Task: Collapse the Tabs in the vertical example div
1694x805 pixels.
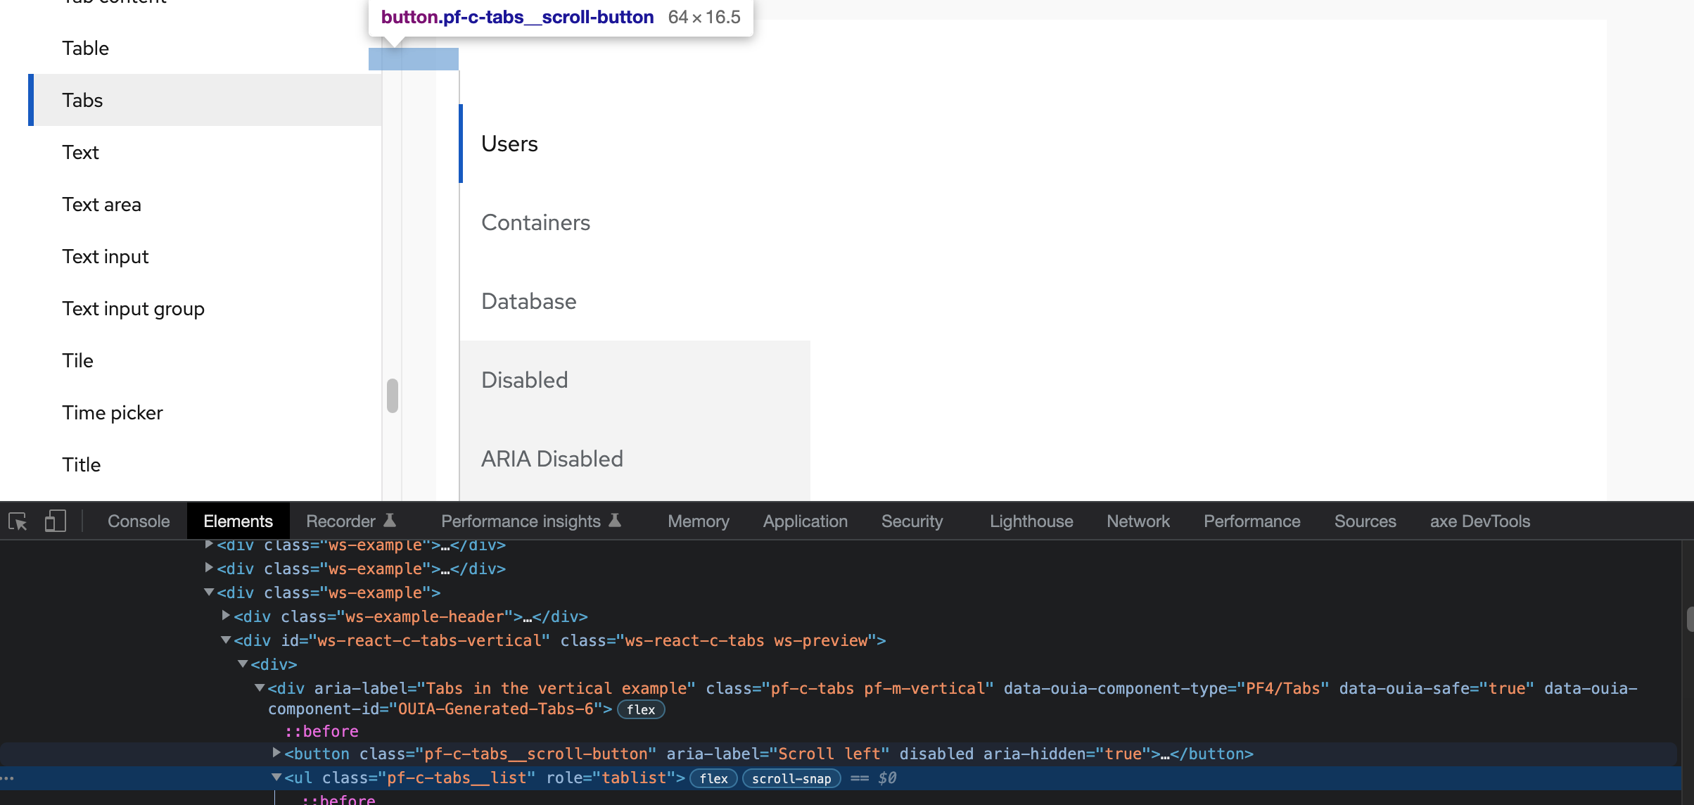Action: click(x=260, y=687)
